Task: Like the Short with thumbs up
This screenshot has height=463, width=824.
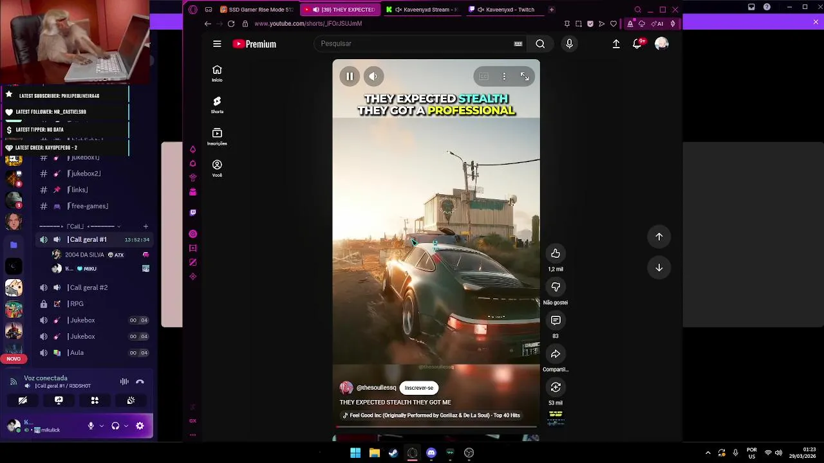Action: [556, 253]
